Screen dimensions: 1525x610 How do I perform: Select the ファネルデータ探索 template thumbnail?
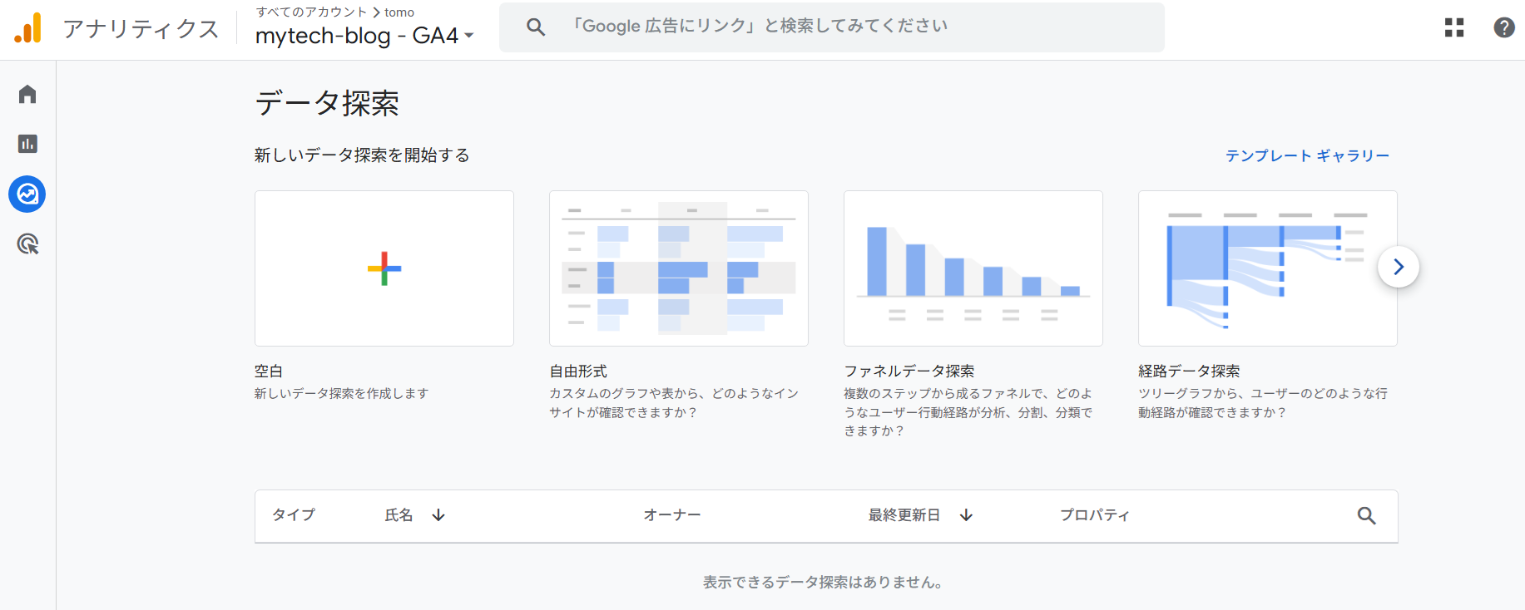(973, 268)
